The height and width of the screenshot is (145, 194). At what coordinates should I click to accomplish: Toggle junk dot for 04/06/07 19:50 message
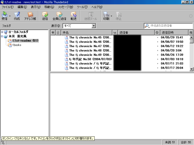(157, 42)
